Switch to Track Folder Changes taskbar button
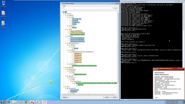This screenshot has width=185, height=104. [44, 102]
